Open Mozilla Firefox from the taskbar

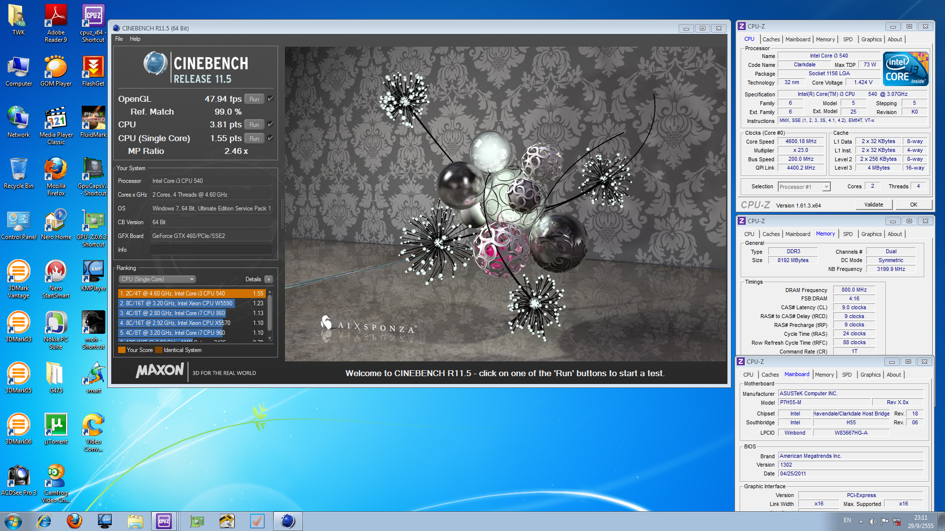74,521
